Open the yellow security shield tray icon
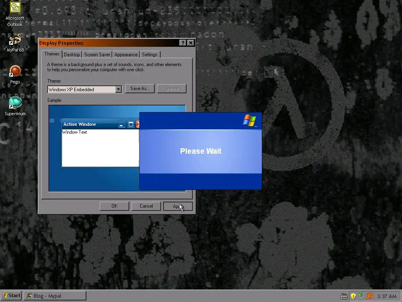402x302 pixels. coord(353,296)
